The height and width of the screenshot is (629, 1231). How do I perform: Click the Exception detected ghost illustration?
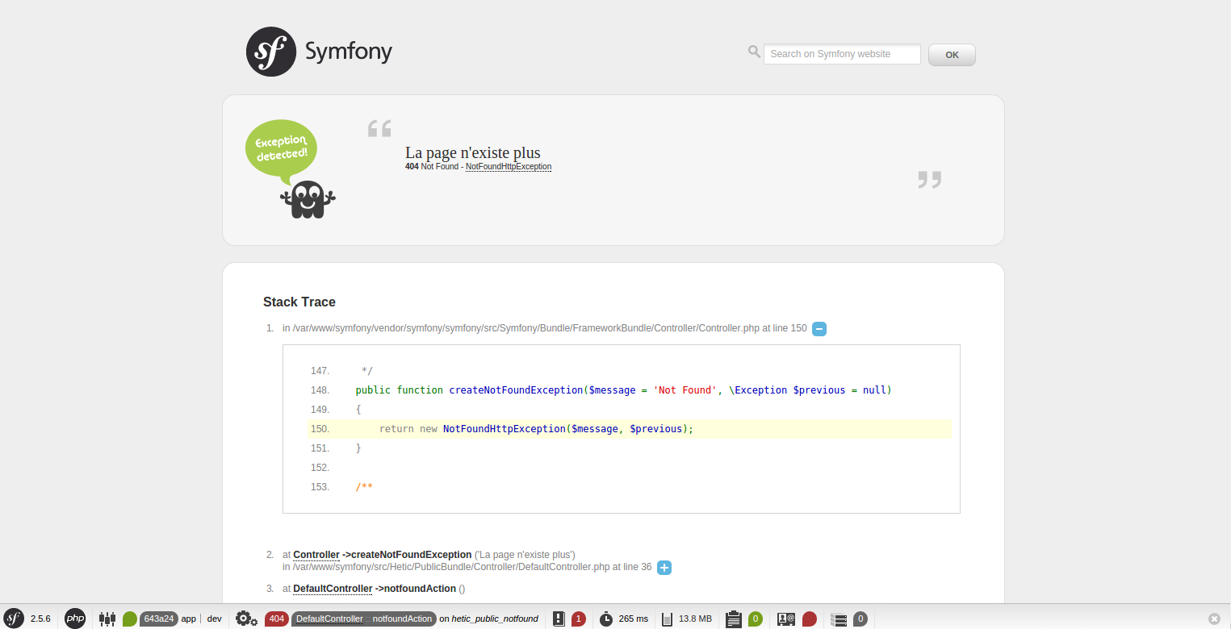pyautogui.click(x=290, y=169)
